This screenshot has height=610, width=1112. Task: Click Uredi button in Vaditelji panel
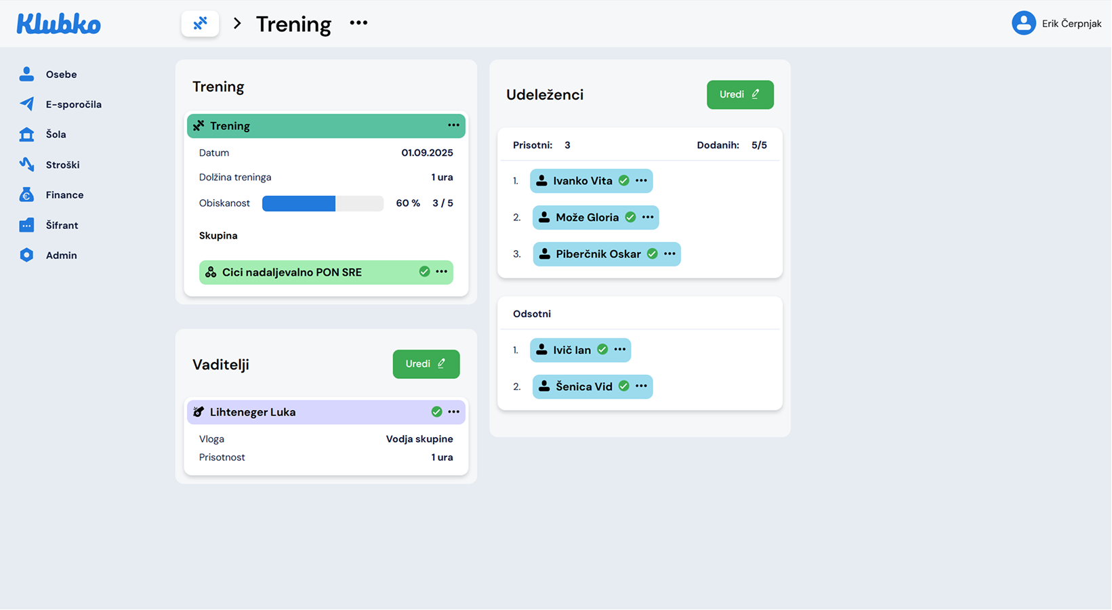(x=426, y=364)
